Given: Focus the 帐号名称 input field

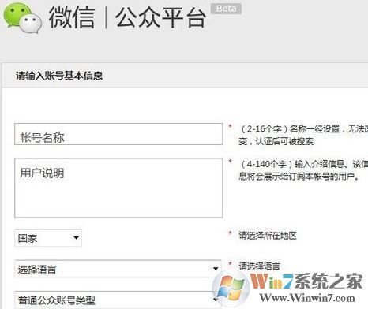Looking at the screenshot, I should 118,134.
